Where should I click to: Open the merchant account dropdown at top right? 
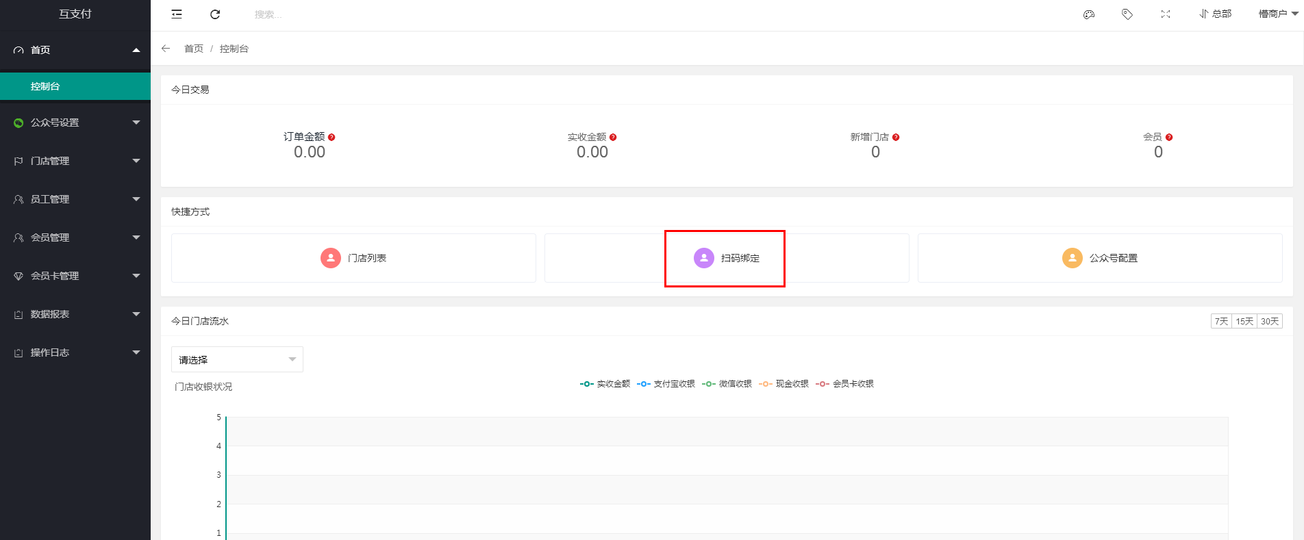[1278, 14]
